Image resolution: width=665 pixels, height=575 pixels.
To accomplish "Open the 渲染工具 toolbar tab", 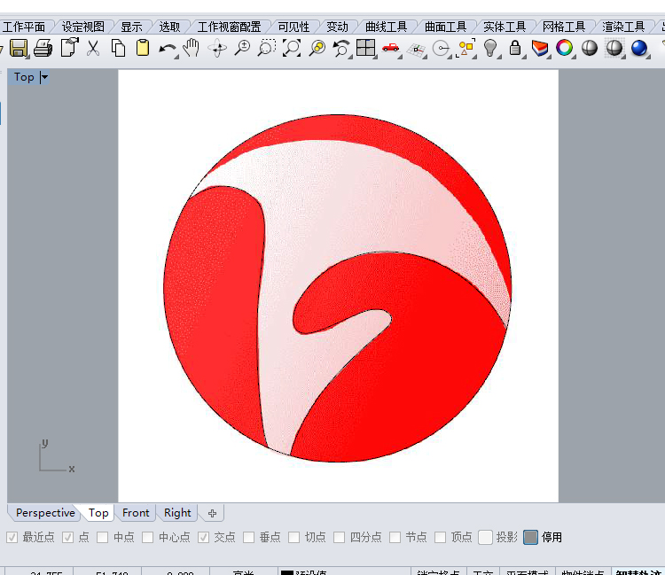I will [623, 27].
